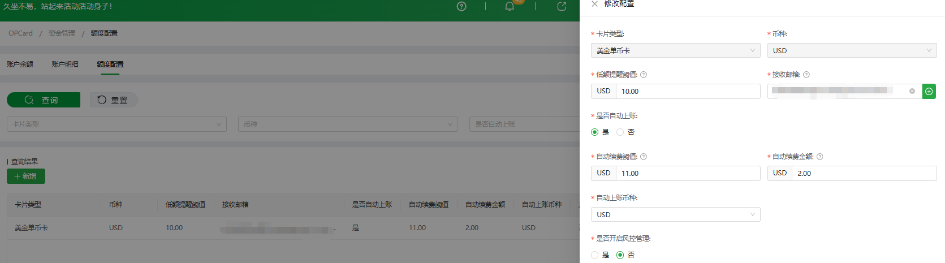This screenshot has height=263, width=945.
Task: Switch to the 账户明细 tab
Action: click(65, 64)
